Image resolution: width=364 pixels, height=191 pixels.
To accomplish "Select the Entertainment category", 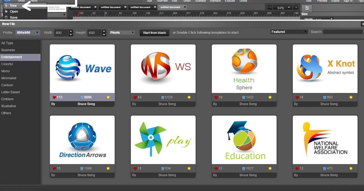I will [20, 57].
